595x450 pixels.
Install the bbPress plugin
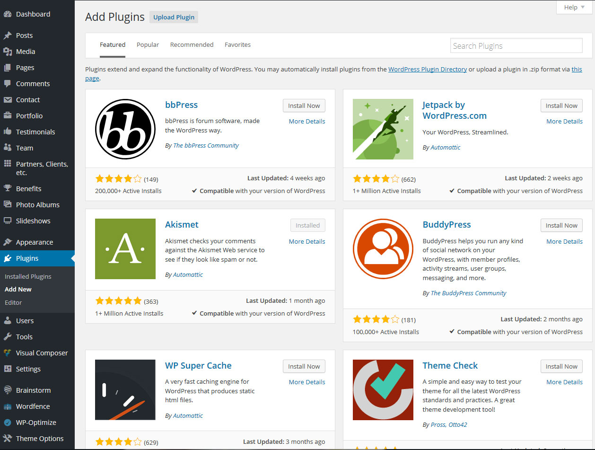pyautogui.click(x=304, y=106)
